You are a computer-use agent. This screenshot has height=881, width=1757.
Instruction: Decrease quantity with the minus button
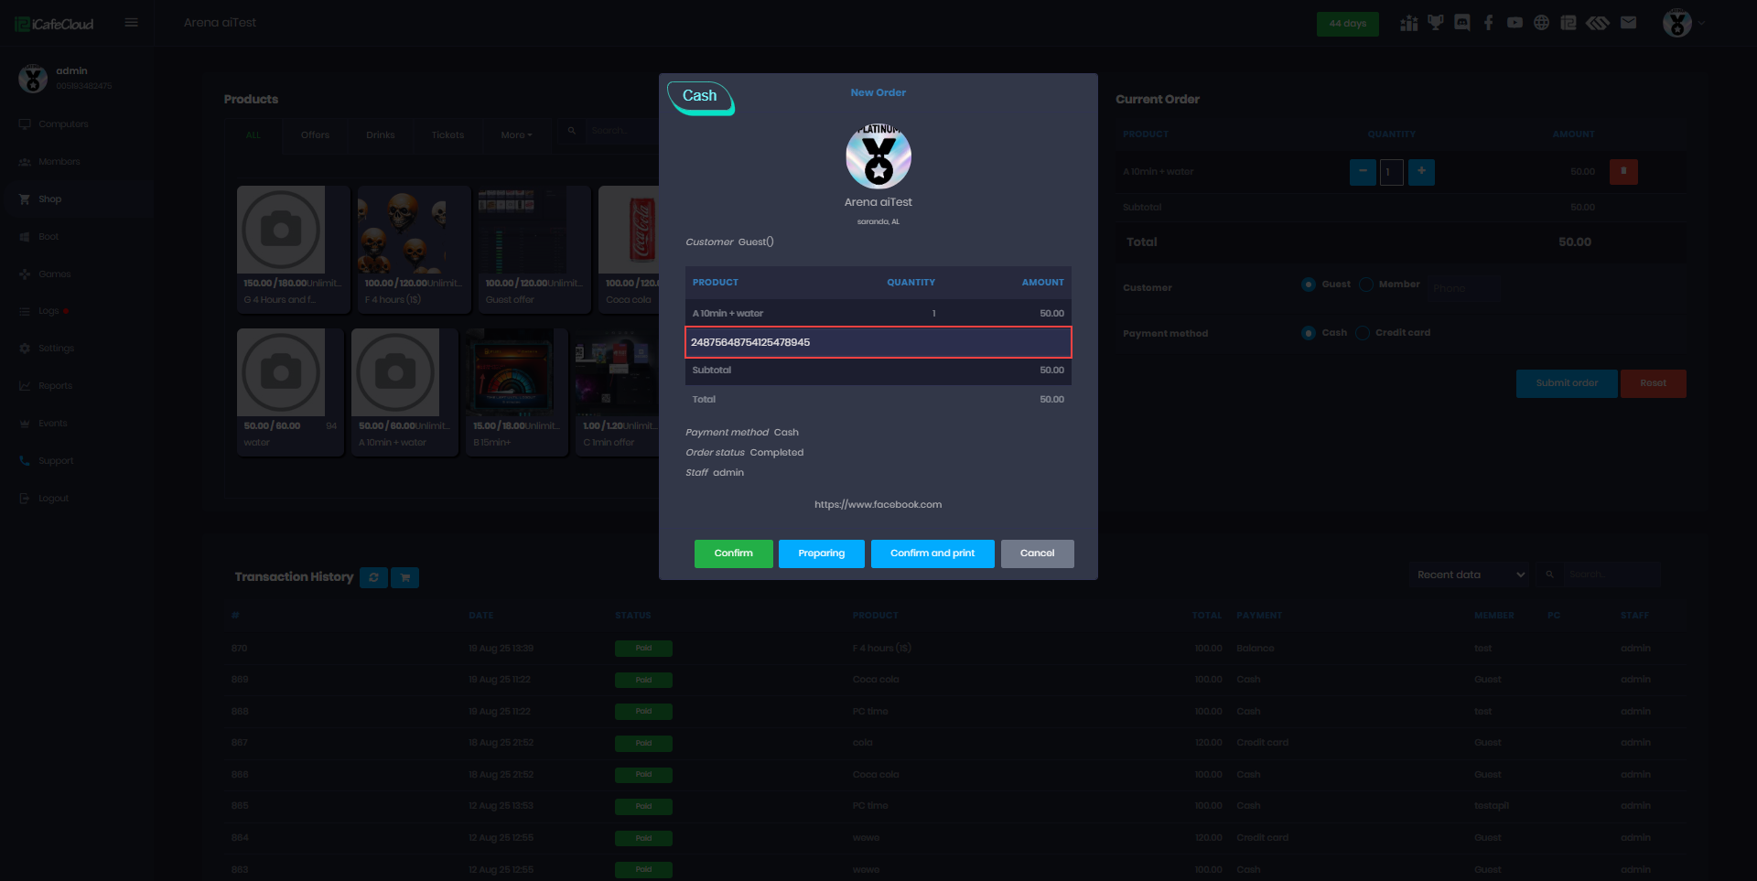click(1363, 172)
